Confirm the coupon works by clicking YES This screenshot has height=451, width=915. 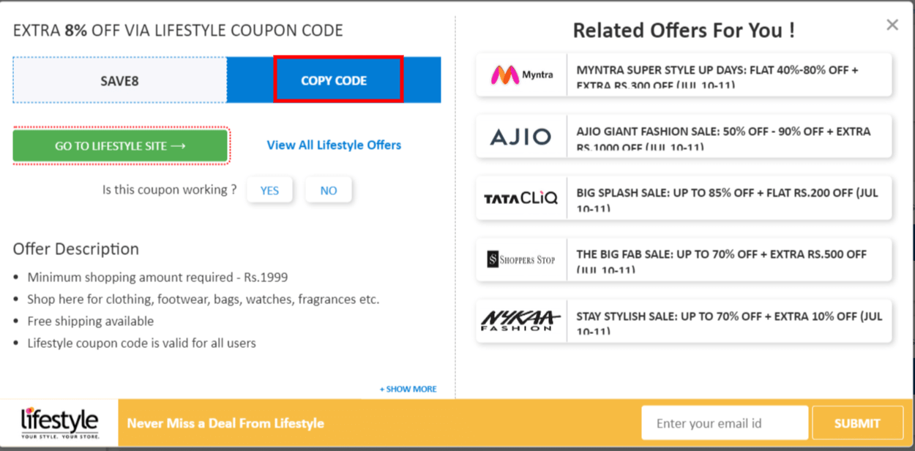click(269, 189)
